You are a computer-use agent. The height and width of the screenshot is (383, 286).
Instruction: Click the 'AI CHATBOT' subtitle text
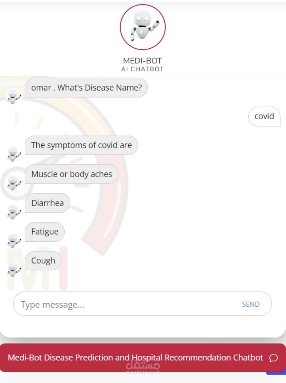pyautogui.click(x=143, y=68)
